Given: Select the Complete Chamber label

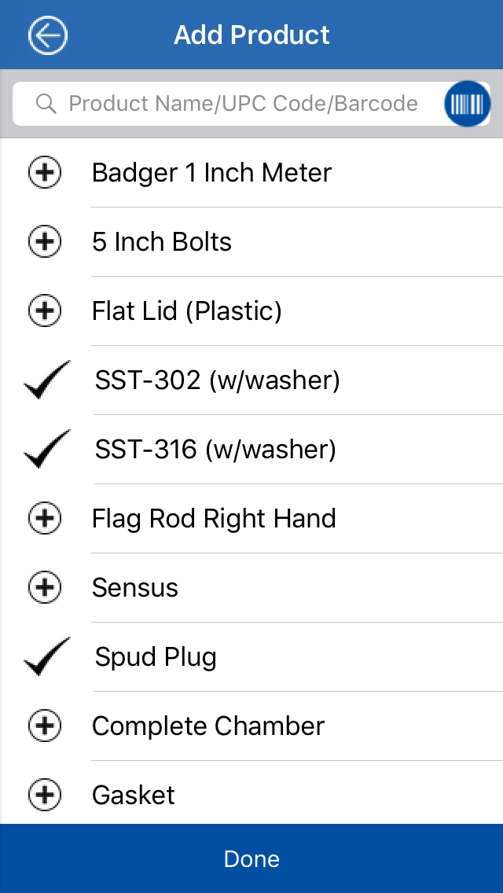Looking at the screenshot, I should pyautogui.click(x=208, y=726).
